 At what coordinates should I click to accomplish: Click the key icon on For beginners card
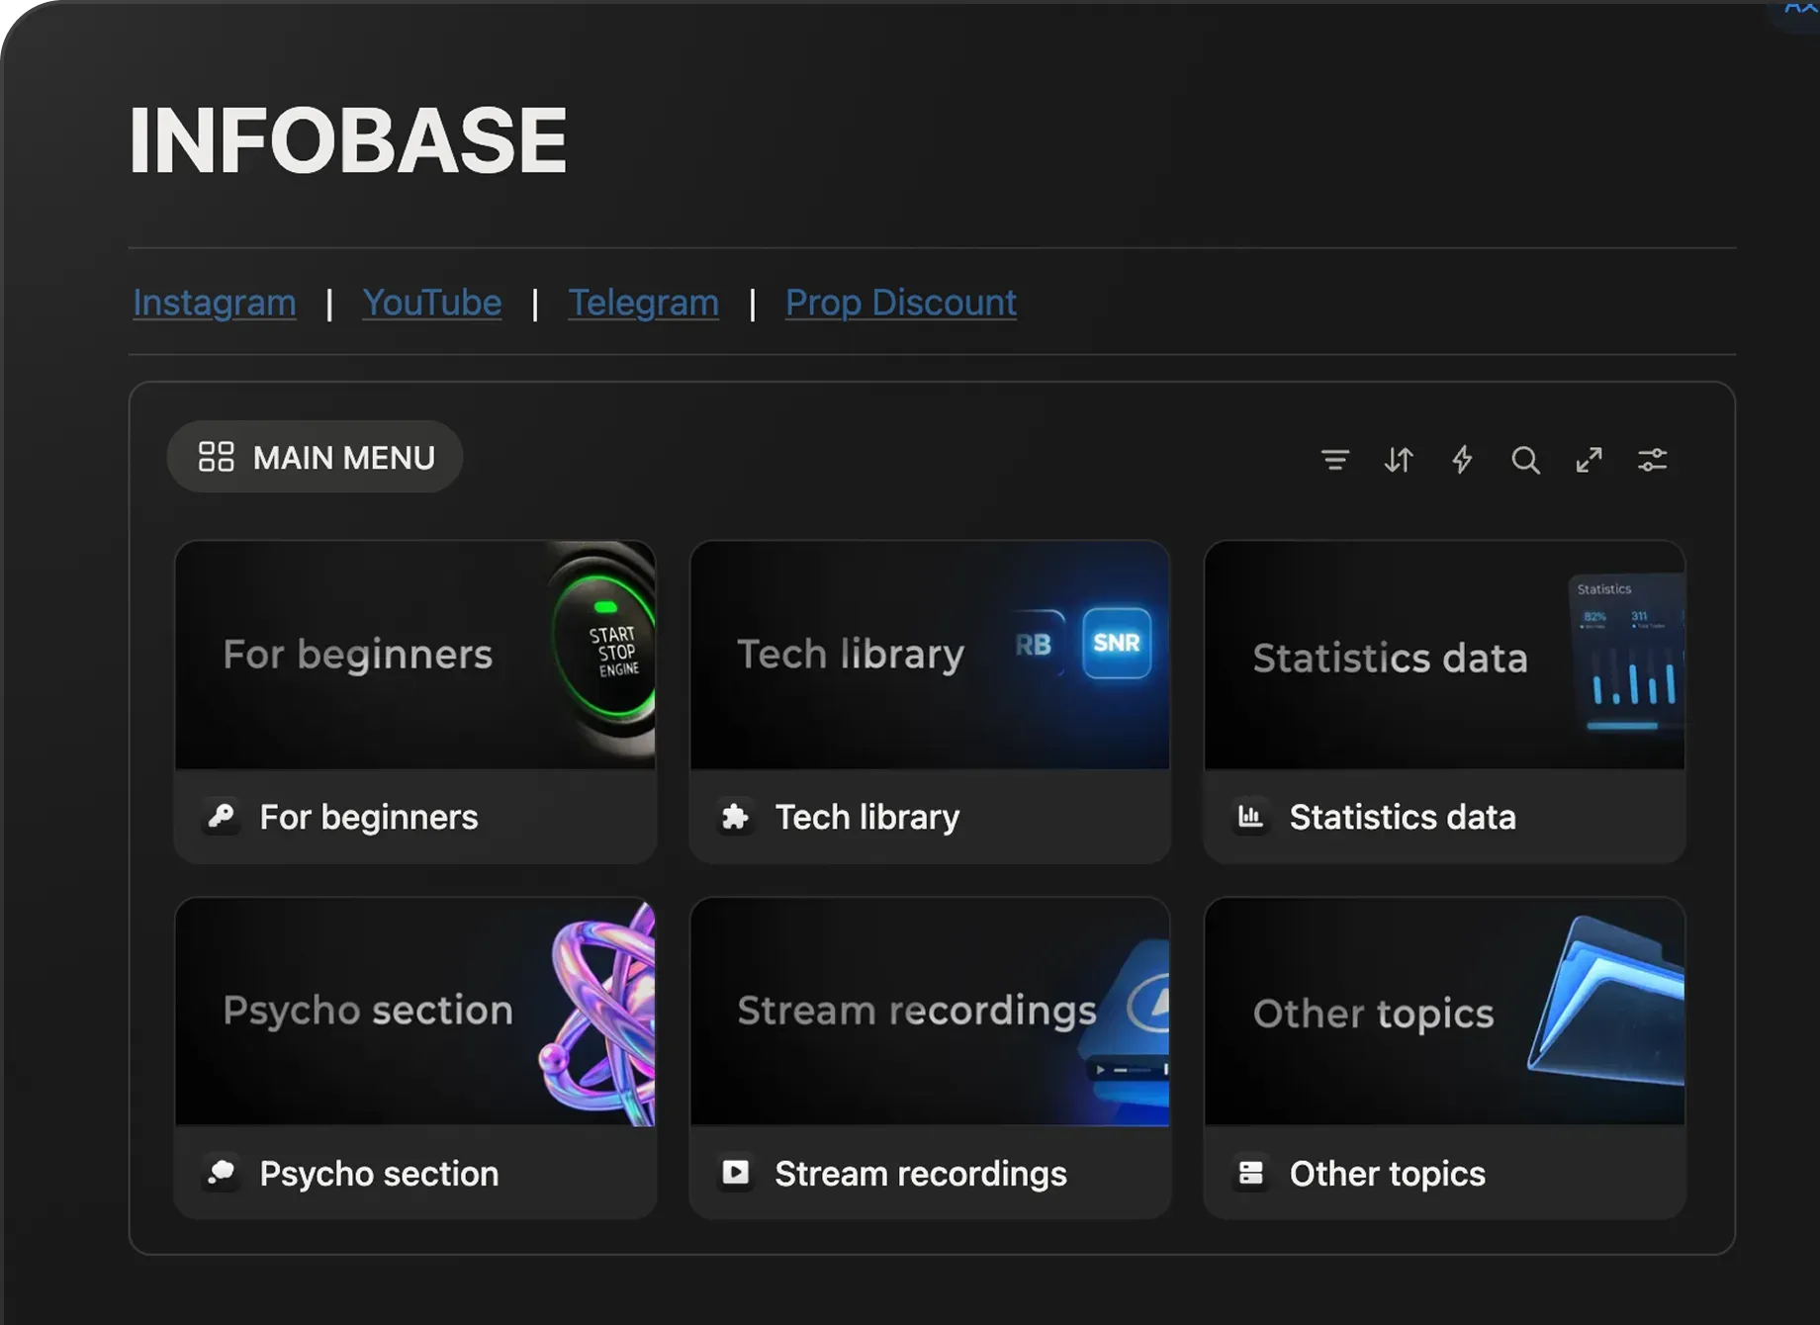(223, 817)
